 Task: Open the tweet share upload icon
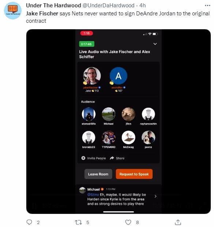(178, 222)
